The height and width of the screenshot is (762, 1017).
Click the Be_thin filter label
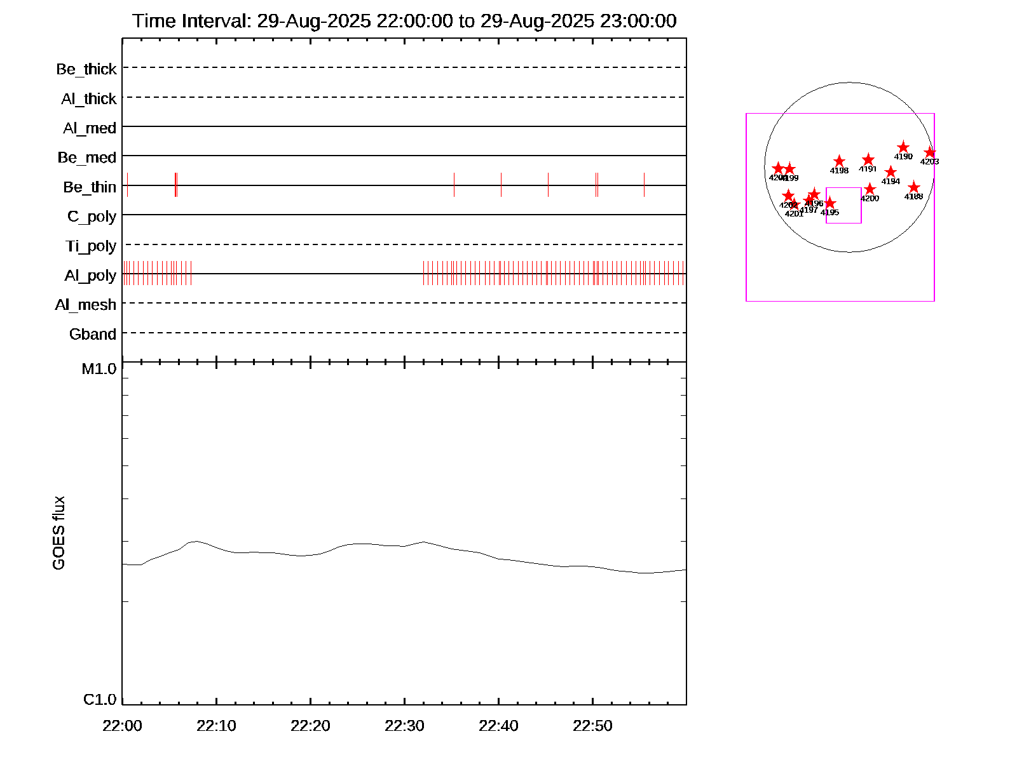click(x=90, y=187)
